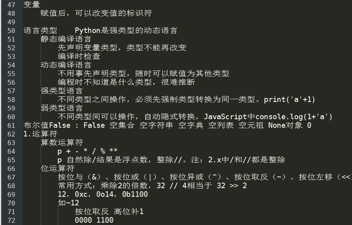Image resolution: width=352 pixels, height=225 pixels.
Task: Click the operators line p + - * / % **
Action: (88, 151)
